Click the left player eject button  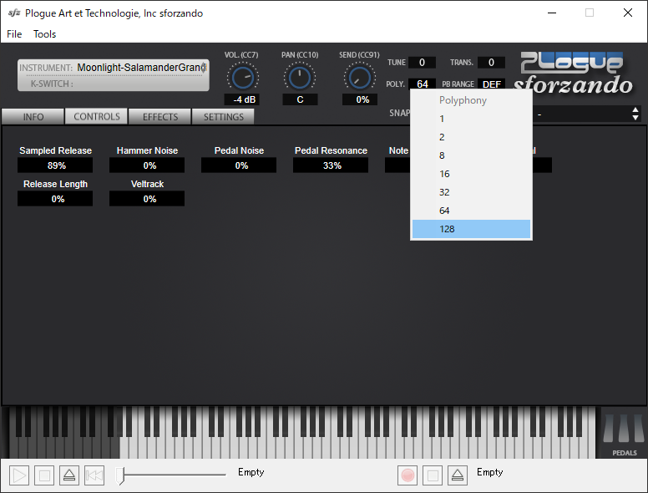69,475
